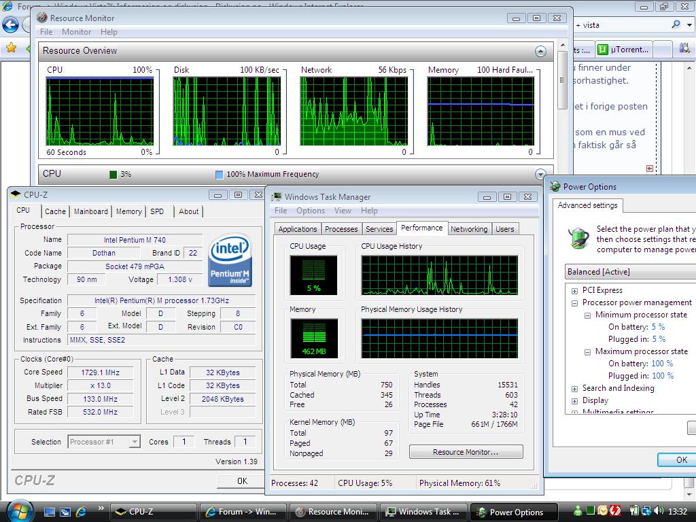Screen dimensions: 696x522
Task: Switch to Task Manager Services tab
Action: coord(379,229)
